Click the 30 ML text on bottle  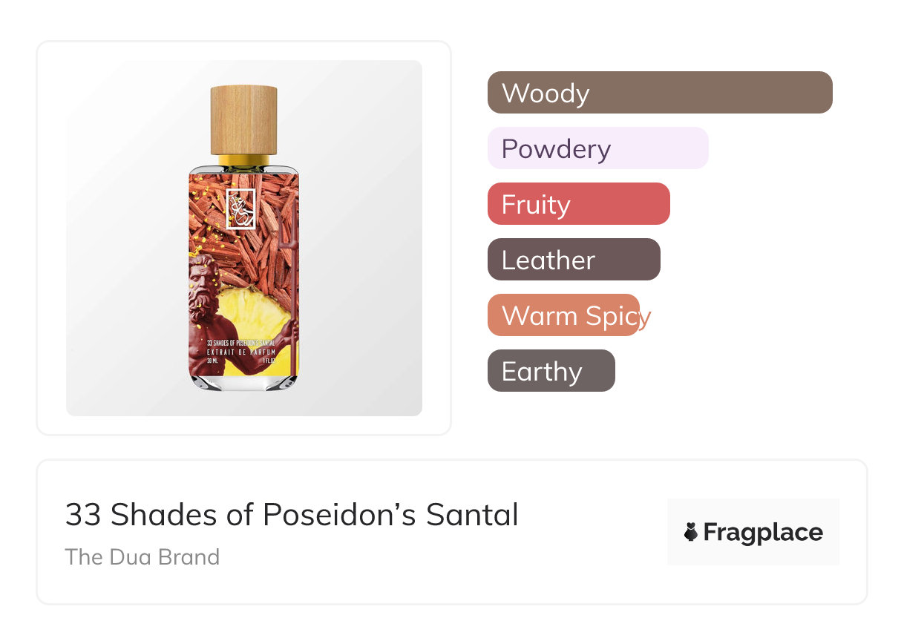coord(214,361)
